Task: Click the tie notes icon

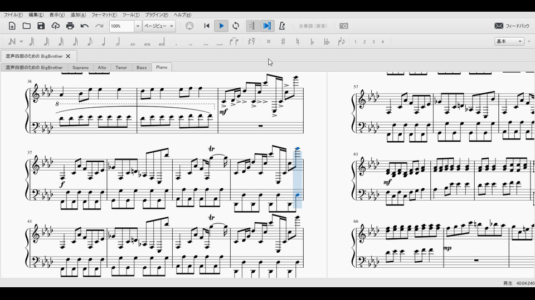Action: coord(234,42)
